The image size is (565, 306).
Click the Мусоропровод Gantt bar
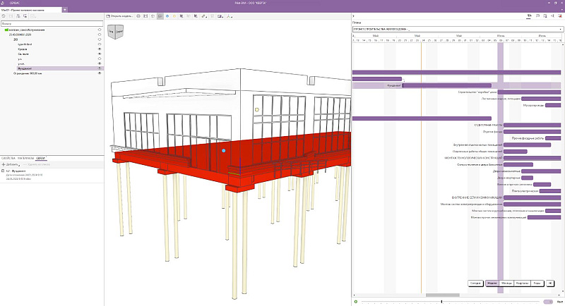pos(553,105)
